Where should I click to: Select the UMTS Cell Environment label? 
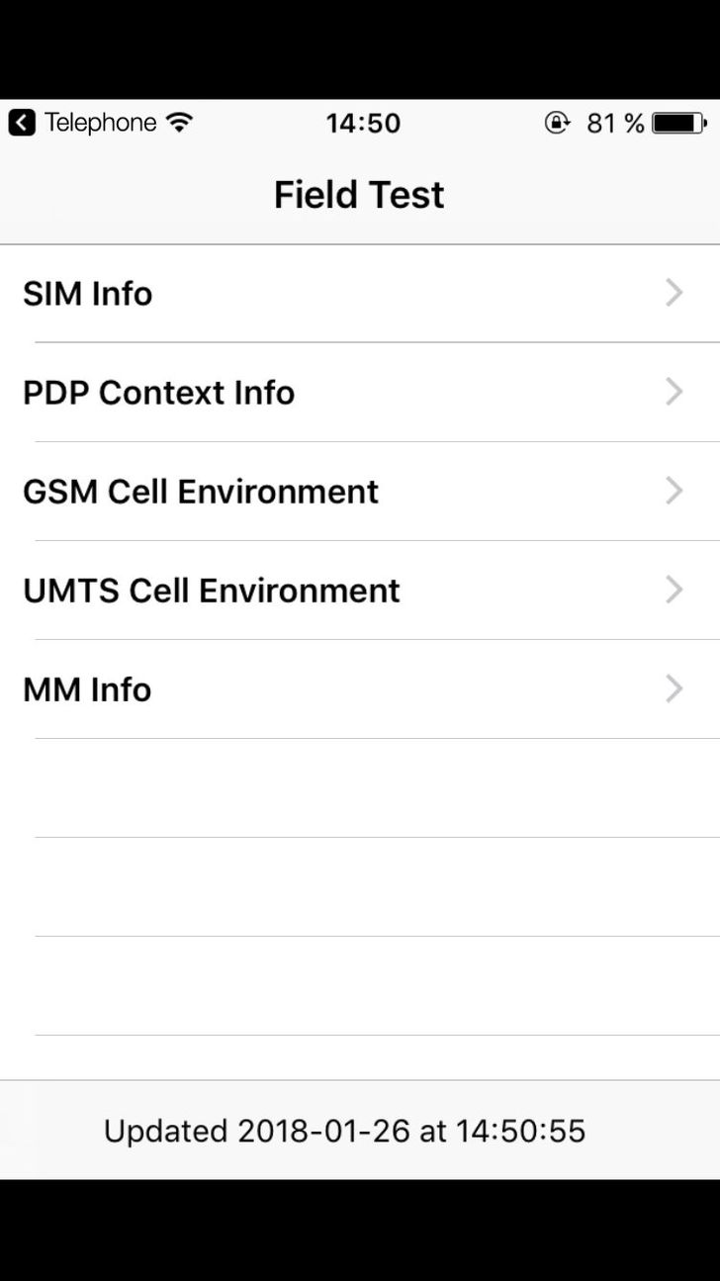pyautogui.click(x=212, y=591)
